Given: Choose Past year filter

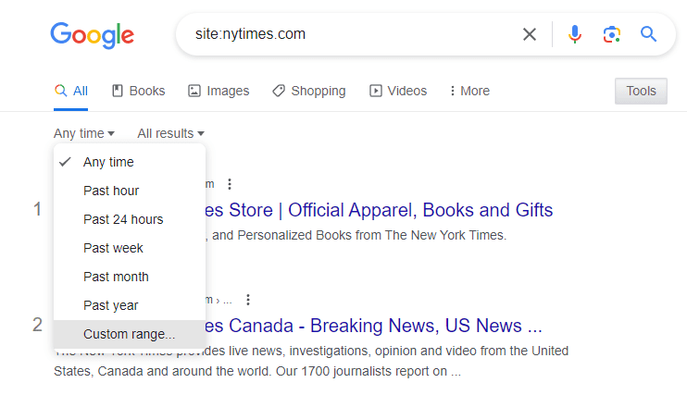Looking at the screenshot, I should point(130,305).
